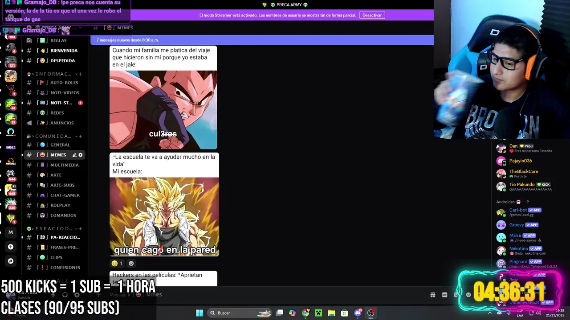
Task: Open the BIENVENIDA channel
Action: pos(54,51)
